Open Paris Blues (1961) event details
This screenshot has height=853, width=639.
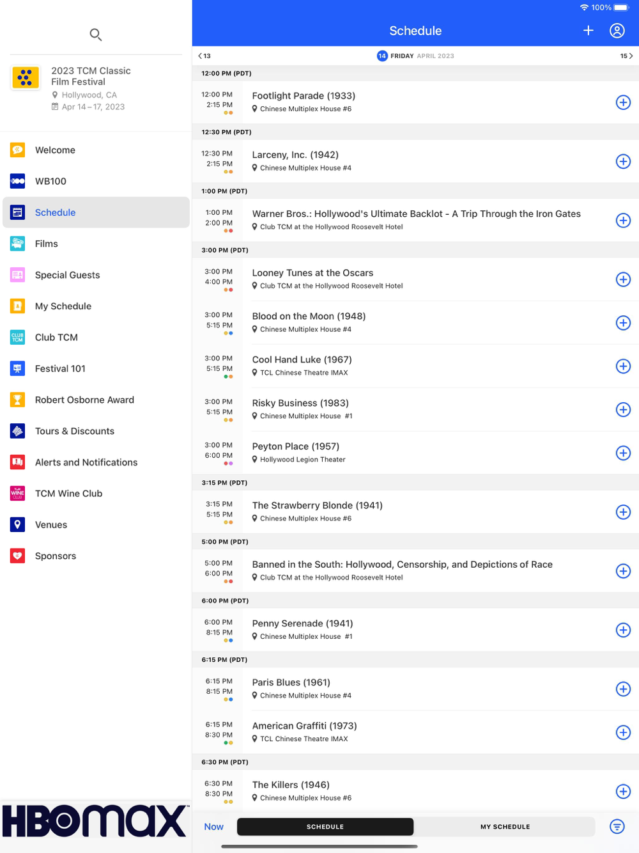(415, 689)
